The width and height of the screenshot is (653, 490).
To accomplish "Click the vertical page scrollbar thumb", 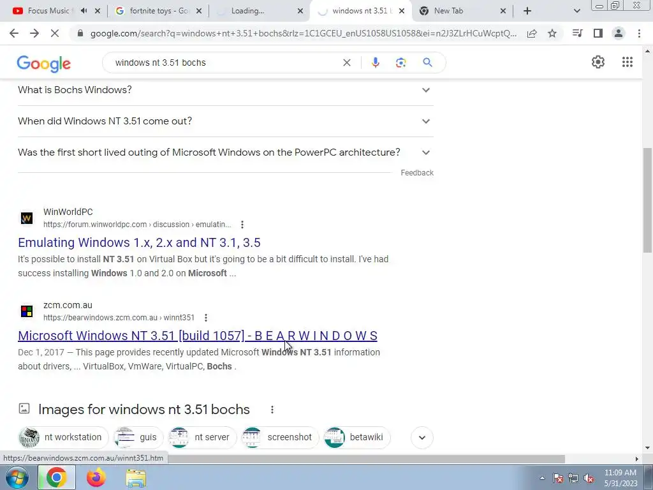I will click(647, 200).
